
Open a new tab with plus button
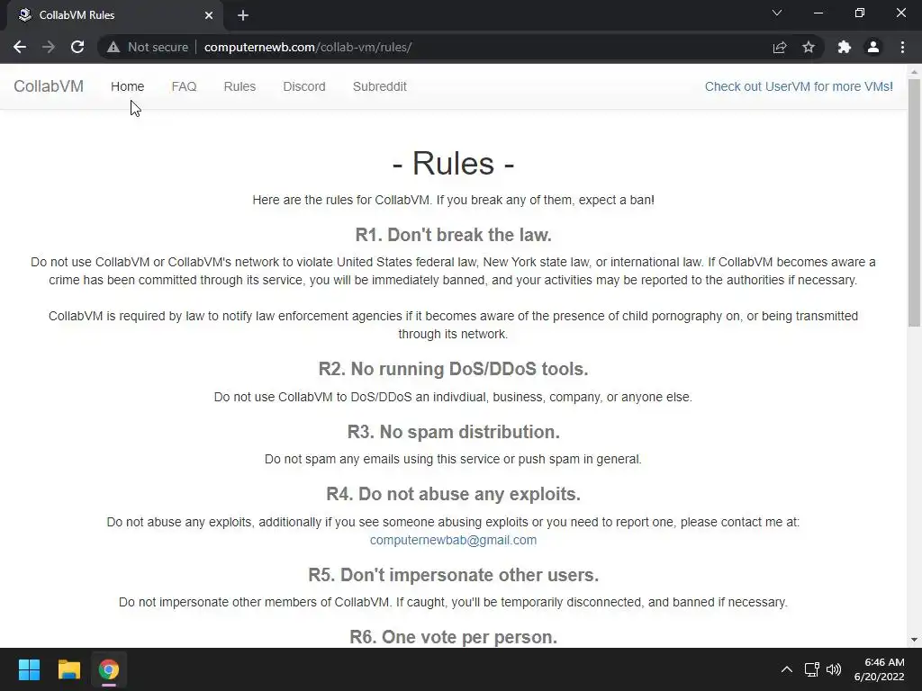point(243,15)
